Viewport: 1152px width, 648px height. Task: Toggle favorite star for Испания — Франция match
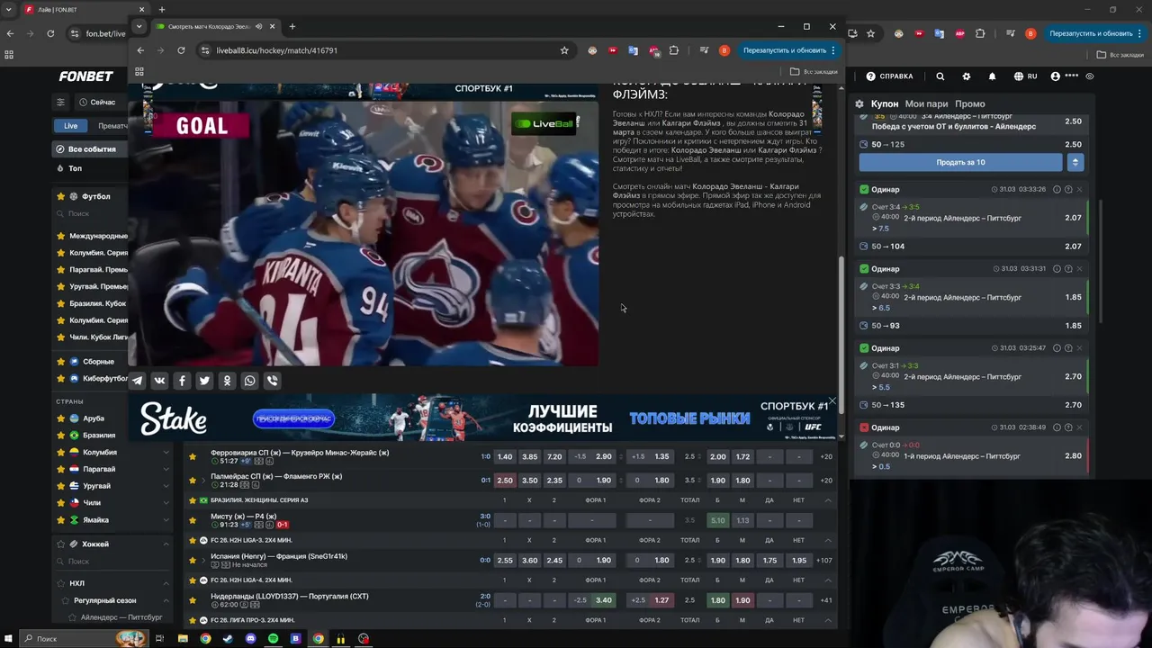point(192,560)
